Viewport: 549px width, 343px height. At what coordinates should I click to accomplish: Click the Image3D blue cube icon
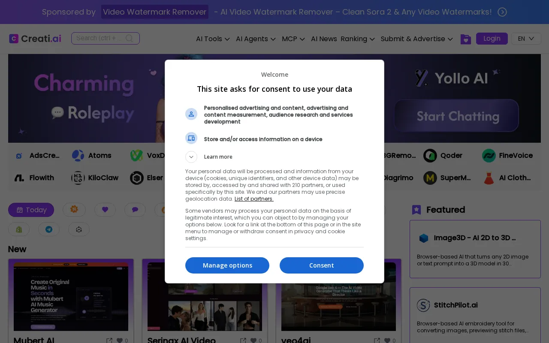[424, 238]
